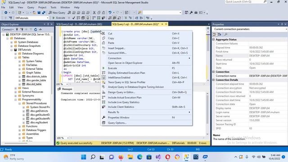This screenshot has width=288, height=162.
Task: Select Properties Window menu entry
Action: [146, 117]
